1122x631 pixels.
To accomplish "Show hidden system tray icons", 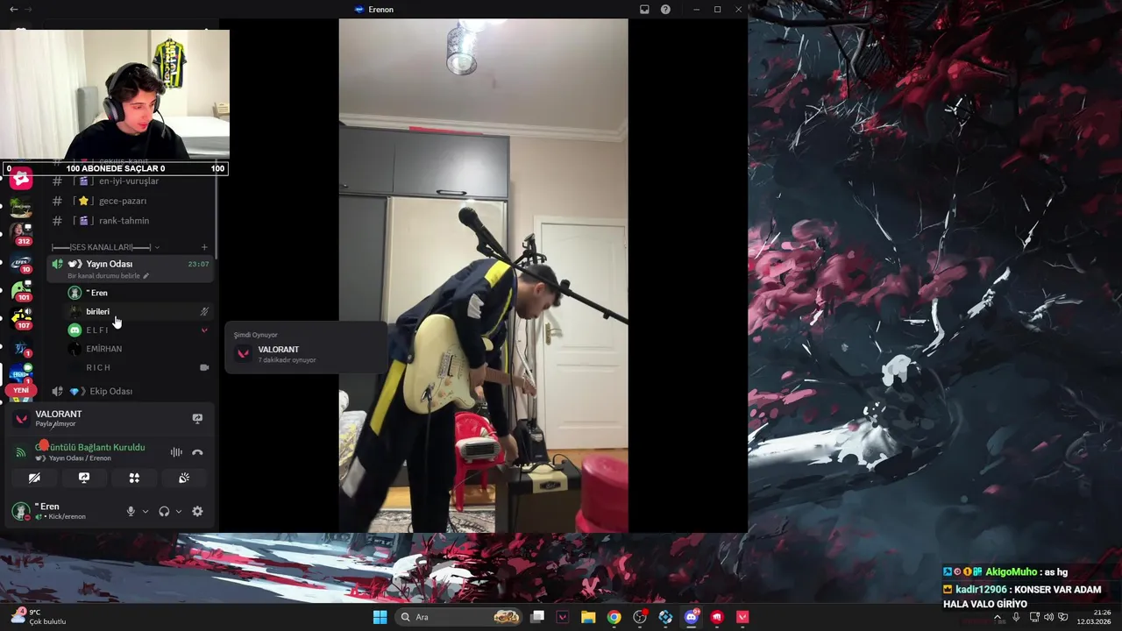I will 998,617.
